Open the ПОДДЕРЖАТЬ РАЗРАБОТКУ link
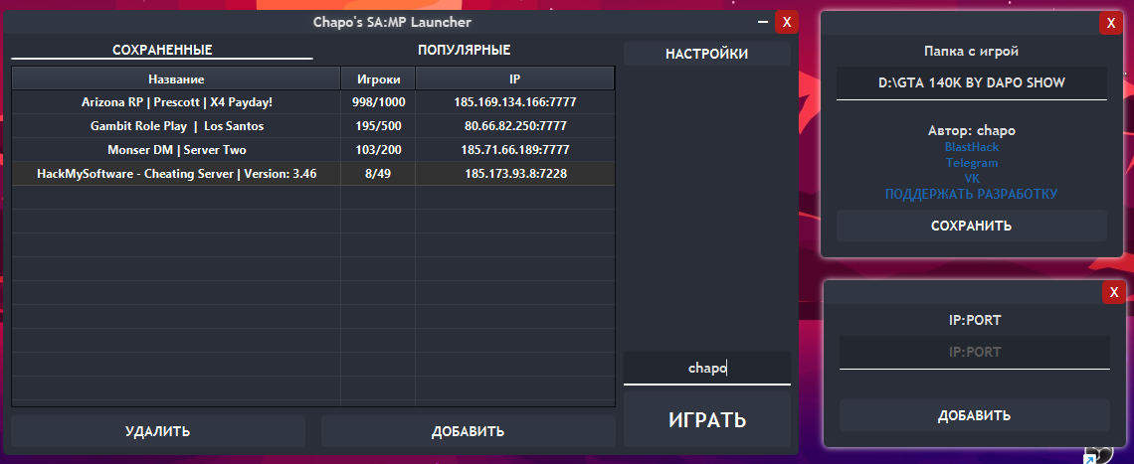The height and width of the screenshot is (464, 1134). [x=971, y=194]
